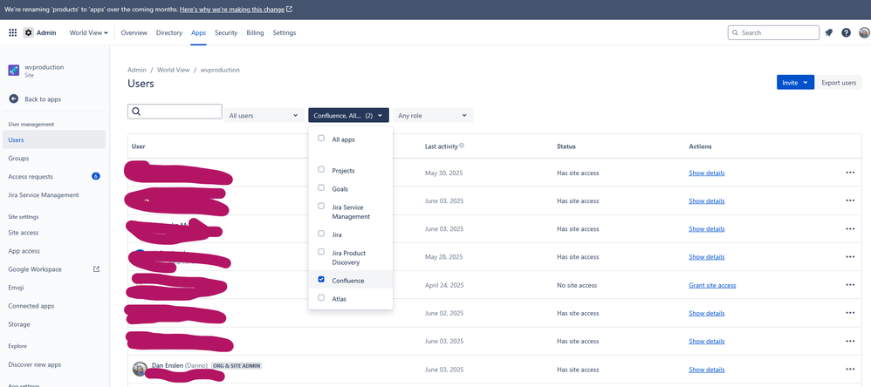Click Show details for May 30, 2025 row
The image size is (871, 387).
(x=707, y=173)
